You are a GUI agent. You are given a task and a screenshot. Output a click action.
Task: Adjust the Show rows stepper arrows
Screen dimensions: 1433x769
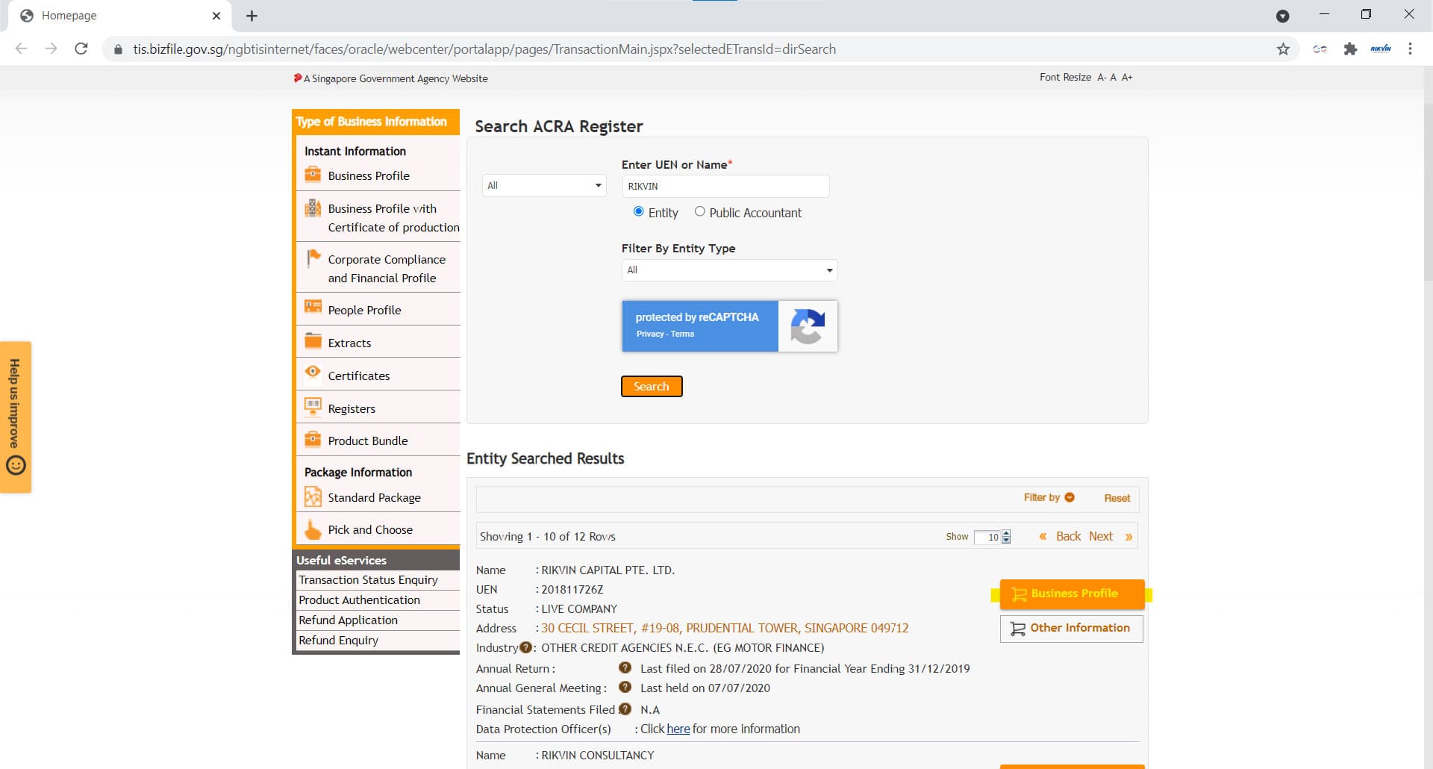[1006, 537]
